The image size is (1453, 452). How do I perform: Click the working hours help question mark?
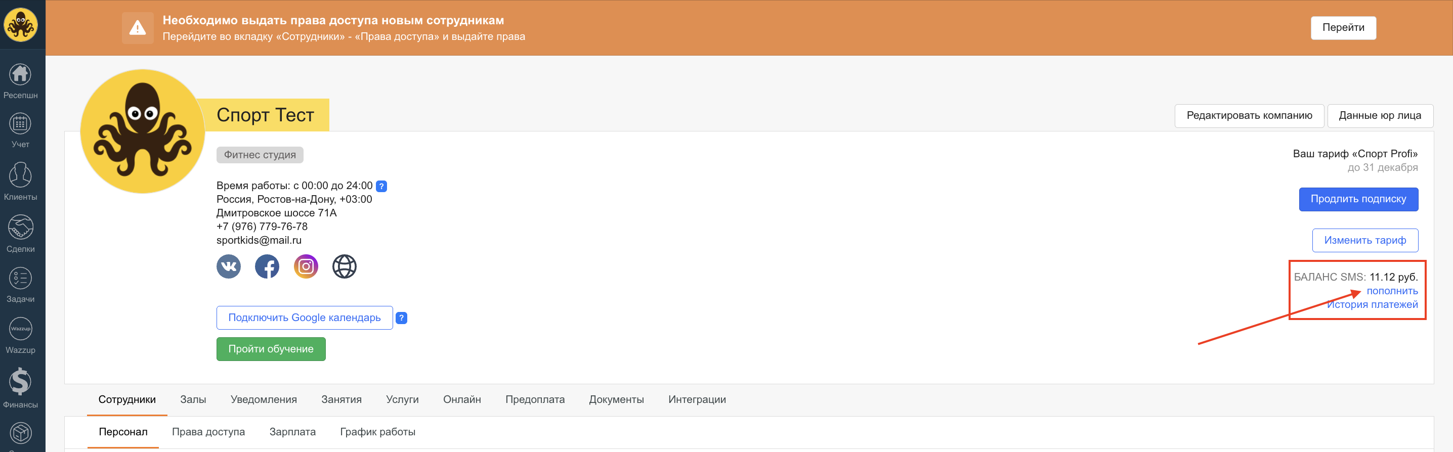[381, 186]
